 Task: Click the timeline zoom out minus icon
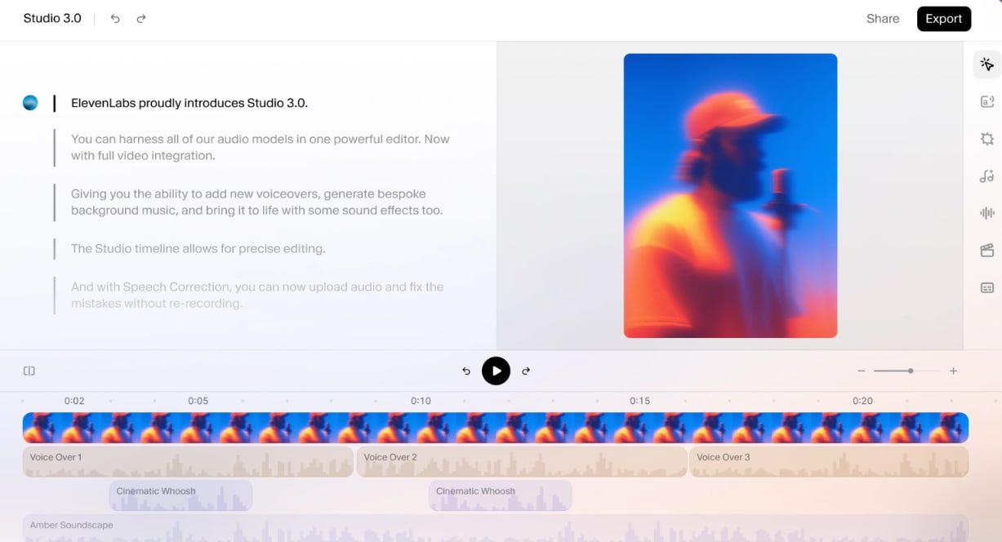(861, 371)
